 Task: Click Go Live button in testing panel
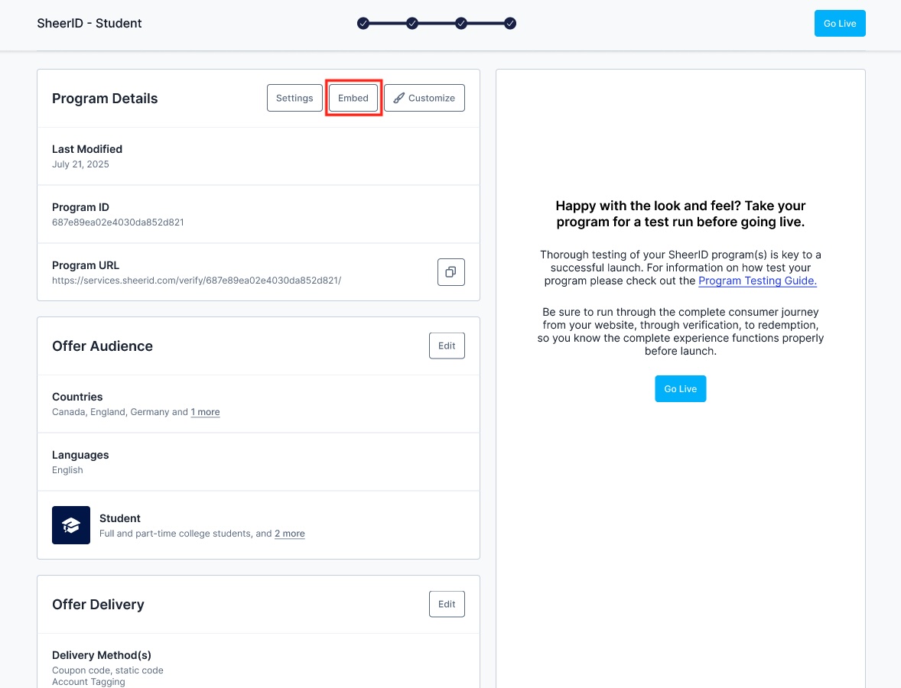coord(680,389)
